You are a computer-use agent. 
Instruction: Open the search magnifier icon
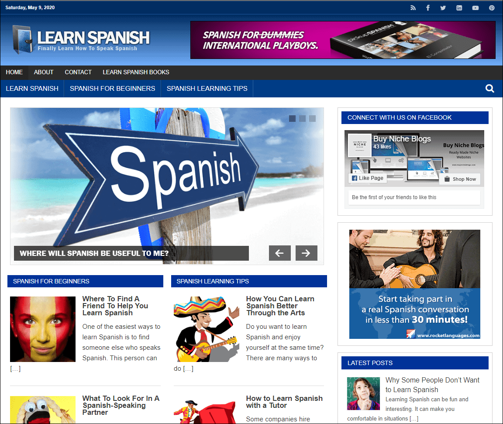(x=489, y=88)
